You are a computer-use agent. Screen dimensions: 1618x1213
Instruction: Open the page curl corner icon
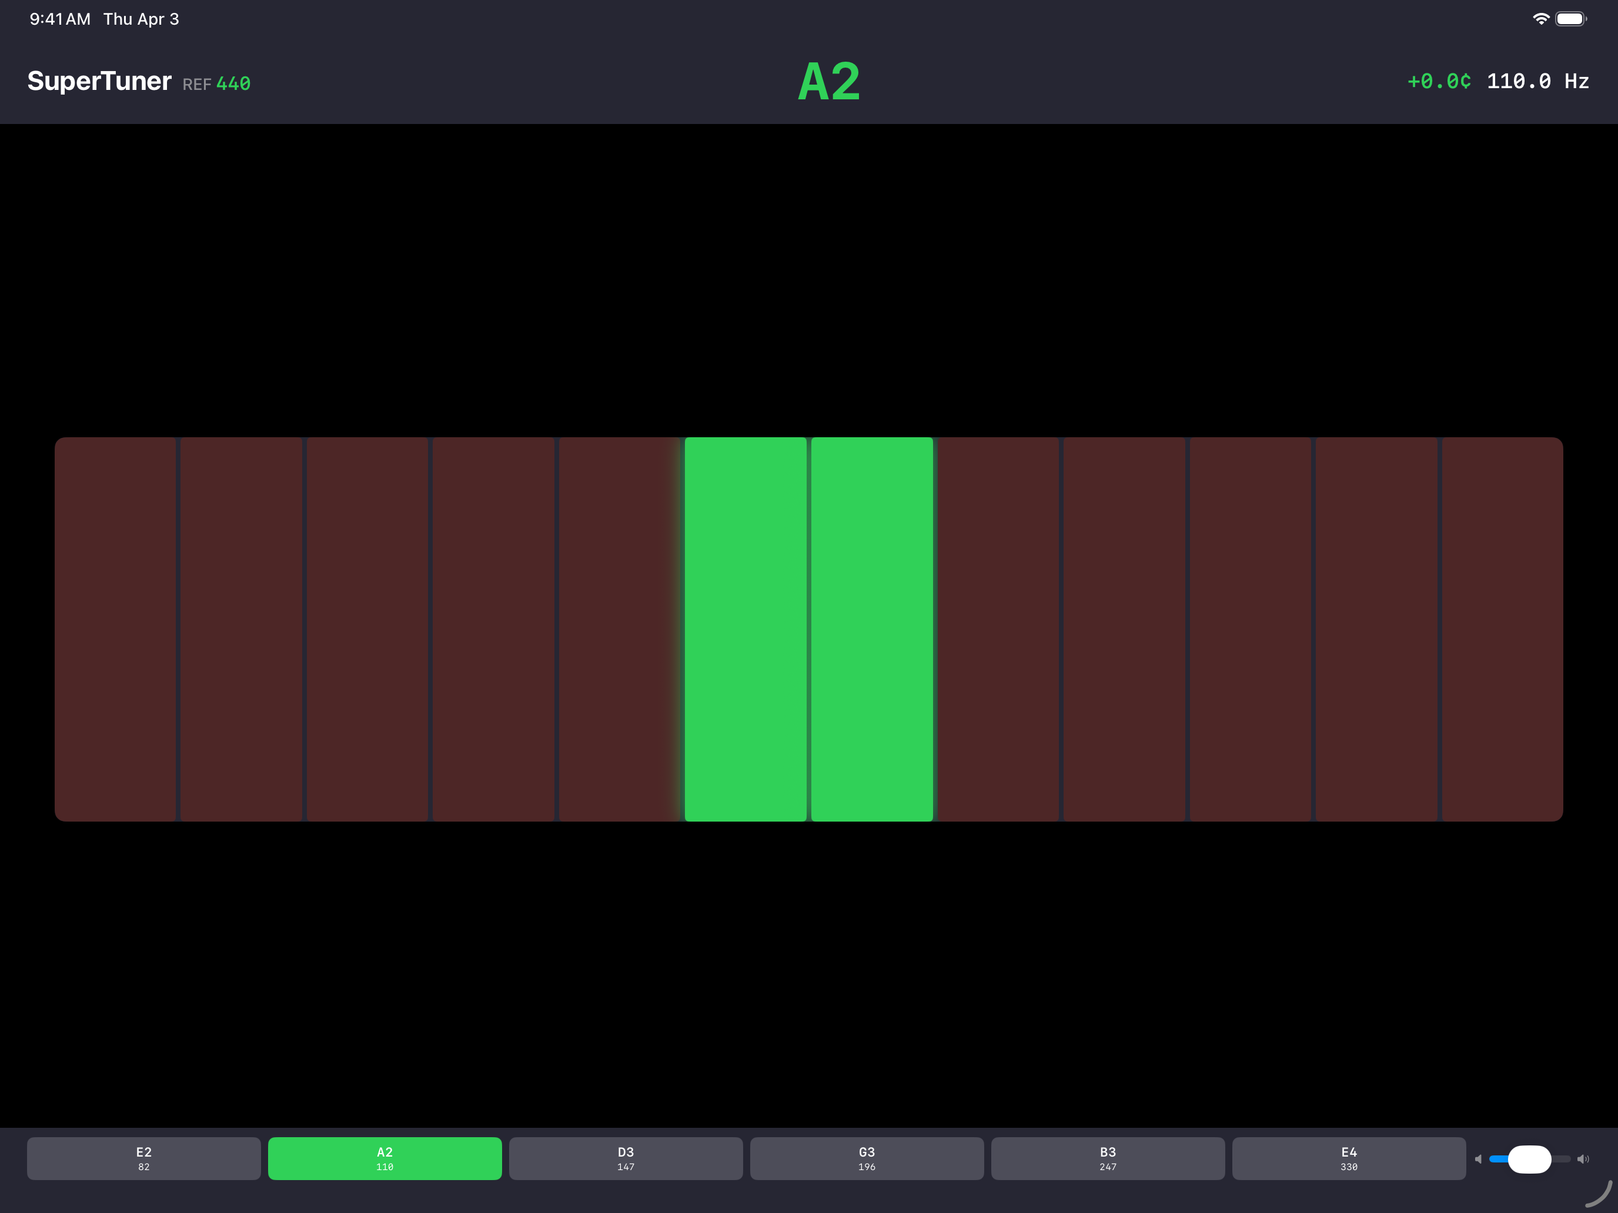pos(1599,1194)
